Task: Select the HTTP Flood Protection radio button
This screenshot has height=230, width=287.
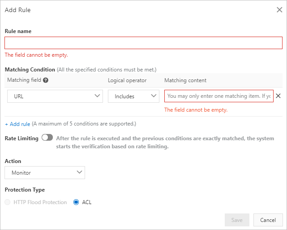Action: coord(7,202)
